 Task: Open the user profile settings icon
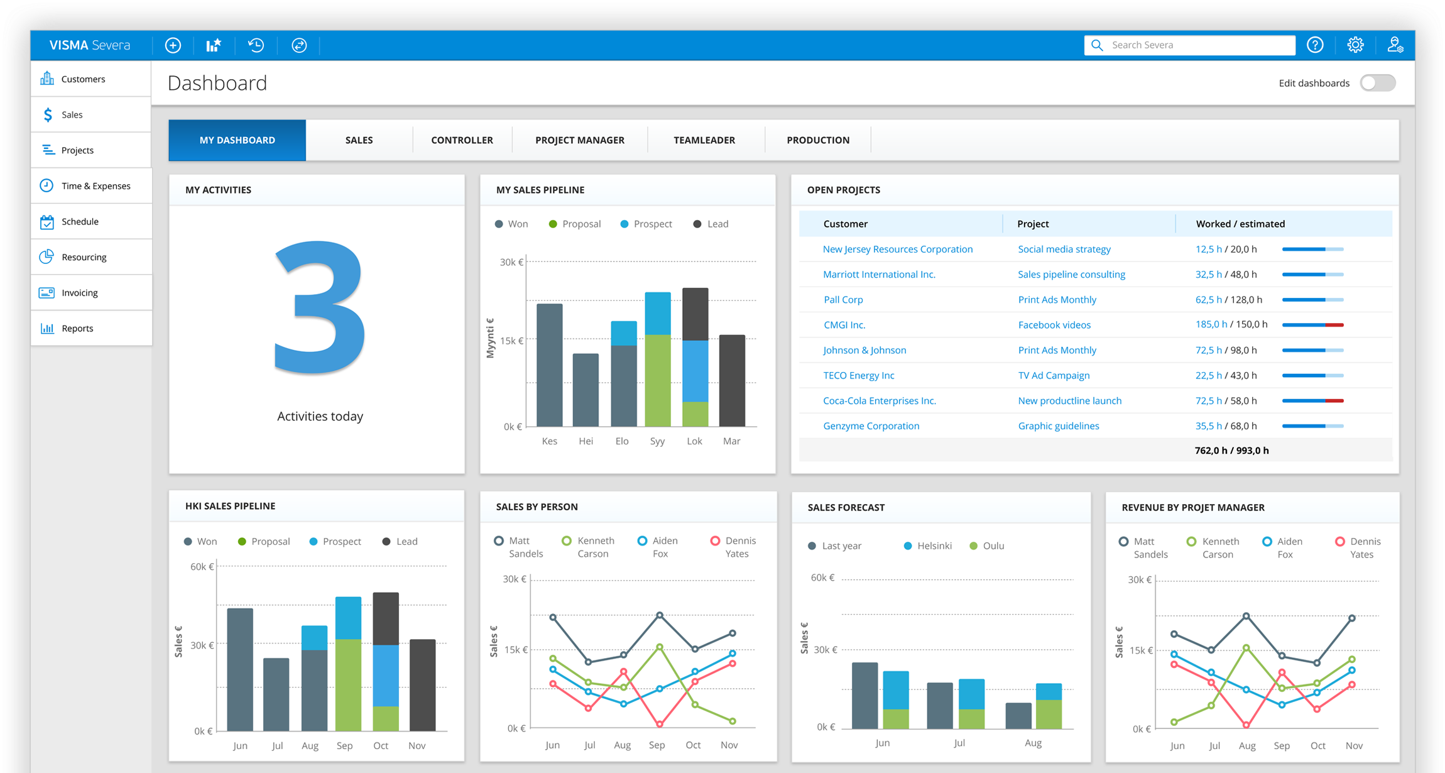coord(1395,45)
